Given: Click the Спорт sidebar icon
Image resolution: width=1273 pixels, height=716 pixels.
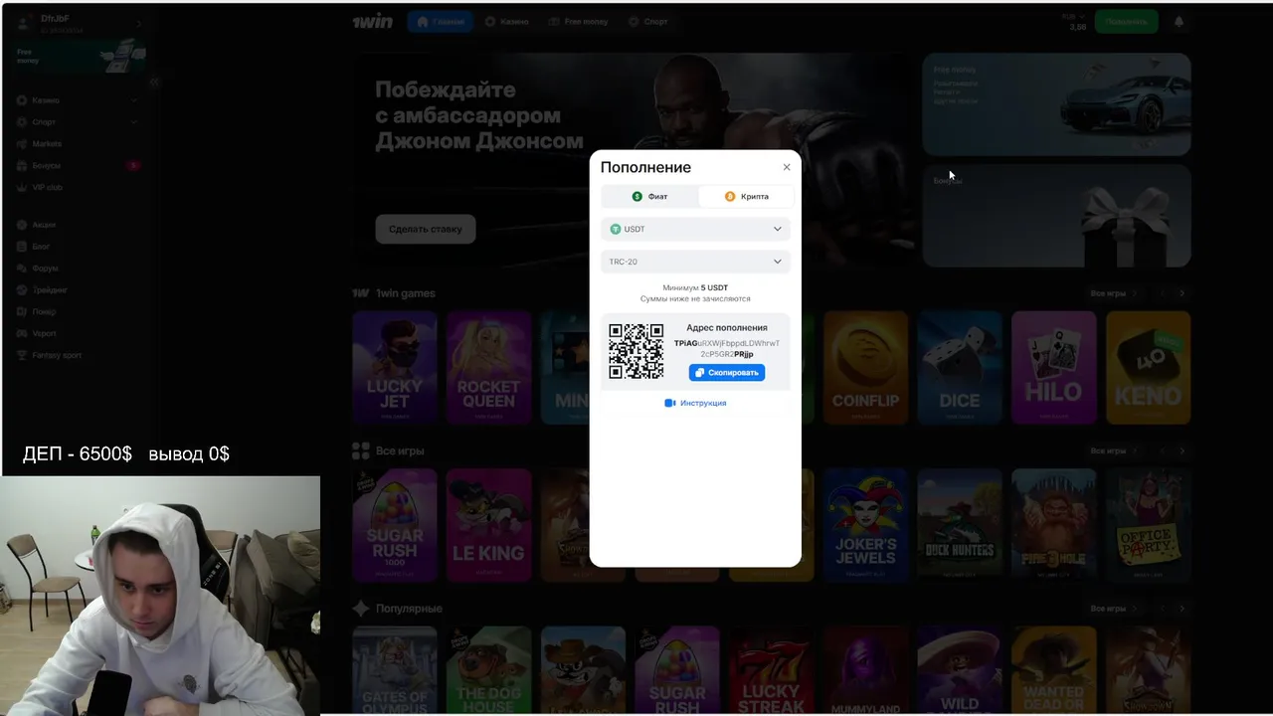Looking at the screenshot, I should [22, 121].
